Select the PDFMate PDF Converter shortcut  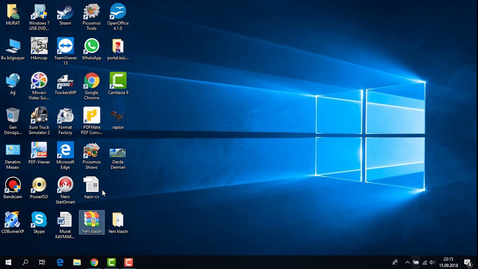91,121
